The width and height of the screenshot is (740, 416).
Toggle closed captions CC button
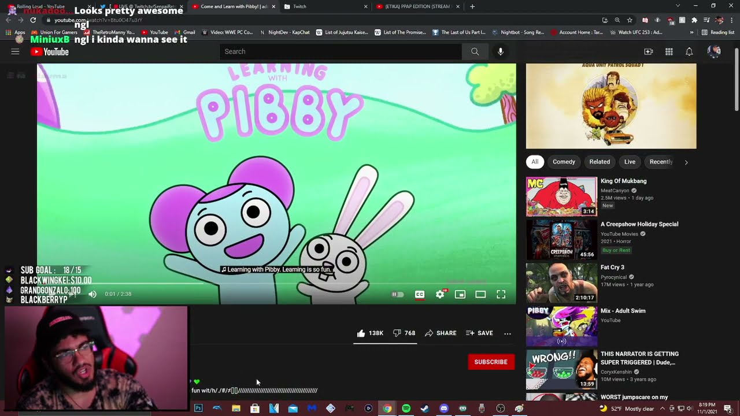420,294
